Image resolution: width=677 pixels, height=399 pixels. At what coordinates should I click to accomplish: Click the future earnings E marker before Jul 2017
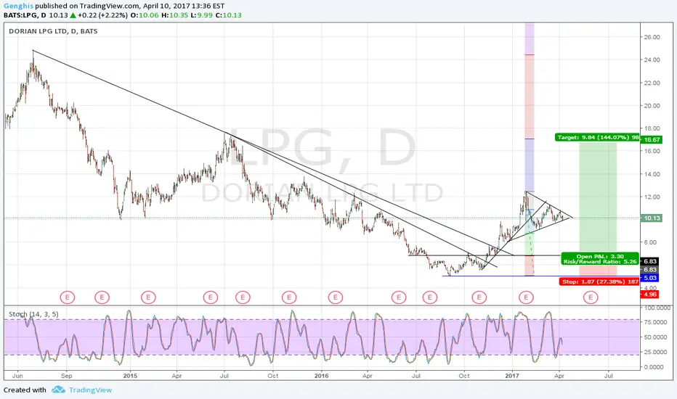coord(591,297)
